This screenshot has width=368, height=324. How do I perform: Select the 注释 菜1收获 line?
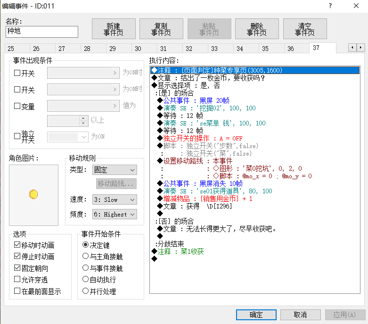[255, 251]
